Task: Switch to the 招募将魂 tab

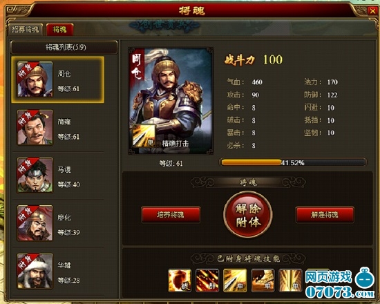Action: [x=26, y=30]
